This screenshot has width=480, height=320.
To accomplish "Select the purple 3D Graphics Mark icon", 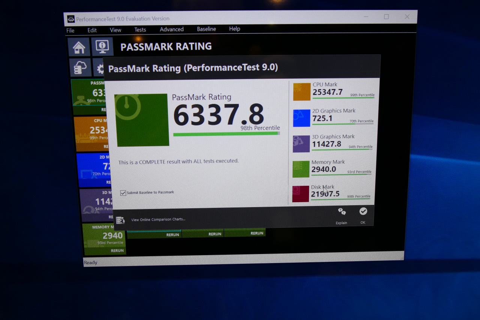I will [301, 144].
